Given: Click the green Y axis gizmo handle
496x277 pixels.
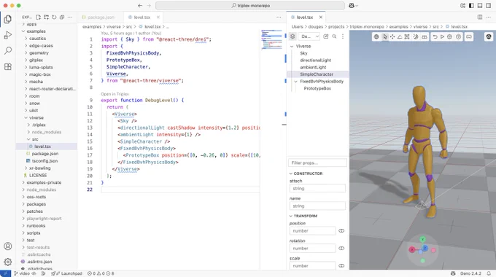Looking at the screenshot, I should click(x=422, y=239).
